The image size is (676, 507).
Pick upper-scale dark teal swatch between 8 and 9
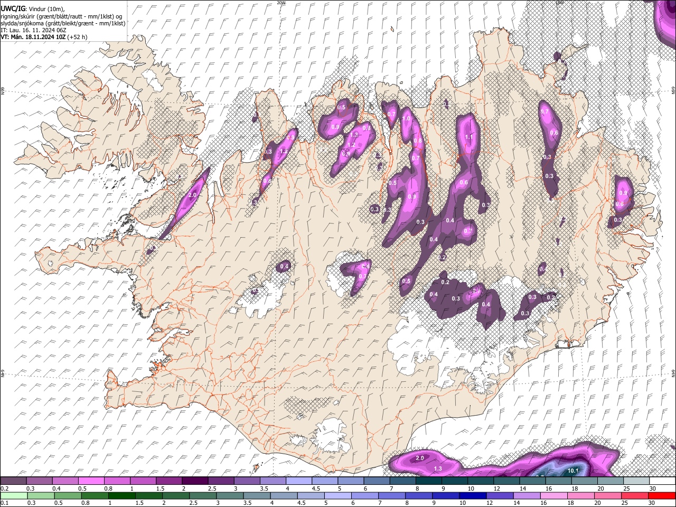point(429,481)
